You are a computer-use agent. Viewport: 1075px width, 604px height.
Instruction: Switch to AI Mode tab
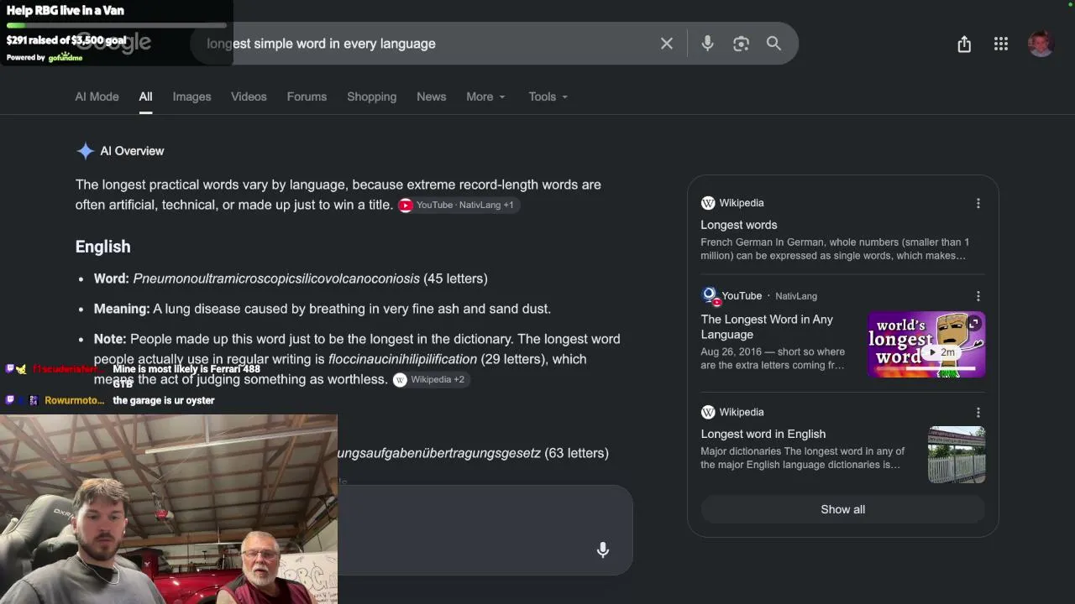[97, 96]
